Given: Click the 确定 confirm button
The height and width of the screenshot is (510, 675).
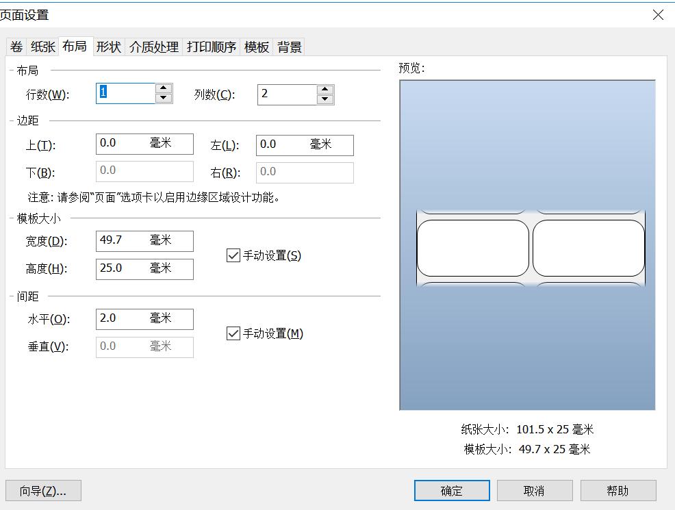Looking at the screenshot, I should click(451, 490).
